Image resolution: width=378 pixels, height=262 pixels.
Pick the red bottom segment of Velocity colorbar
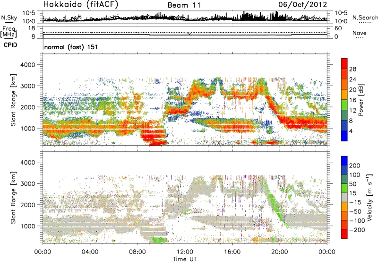click(344, 234)
